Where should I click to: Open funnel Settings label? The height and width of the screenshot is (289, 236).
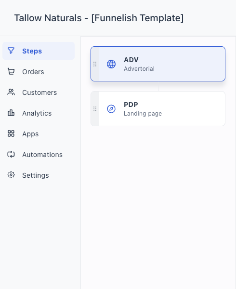click(x=36, y=175)
